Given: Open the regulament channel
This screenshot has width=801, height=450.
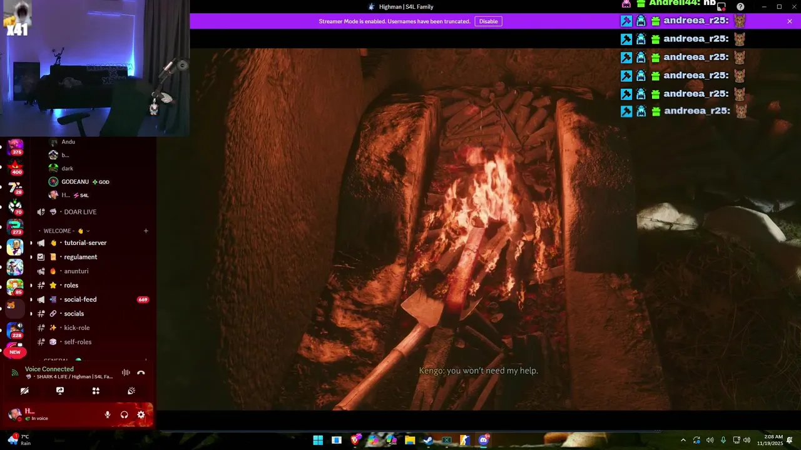Looking at the screenshot, I should 81,257.
